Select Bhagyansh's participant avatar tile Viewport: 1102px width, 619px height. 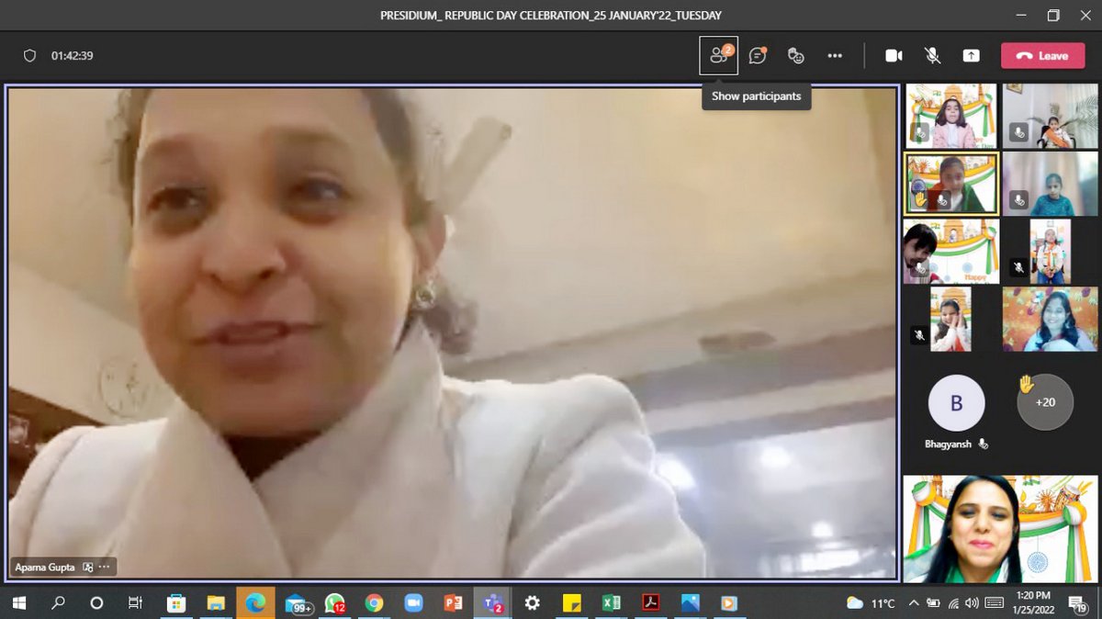(956, 402)
